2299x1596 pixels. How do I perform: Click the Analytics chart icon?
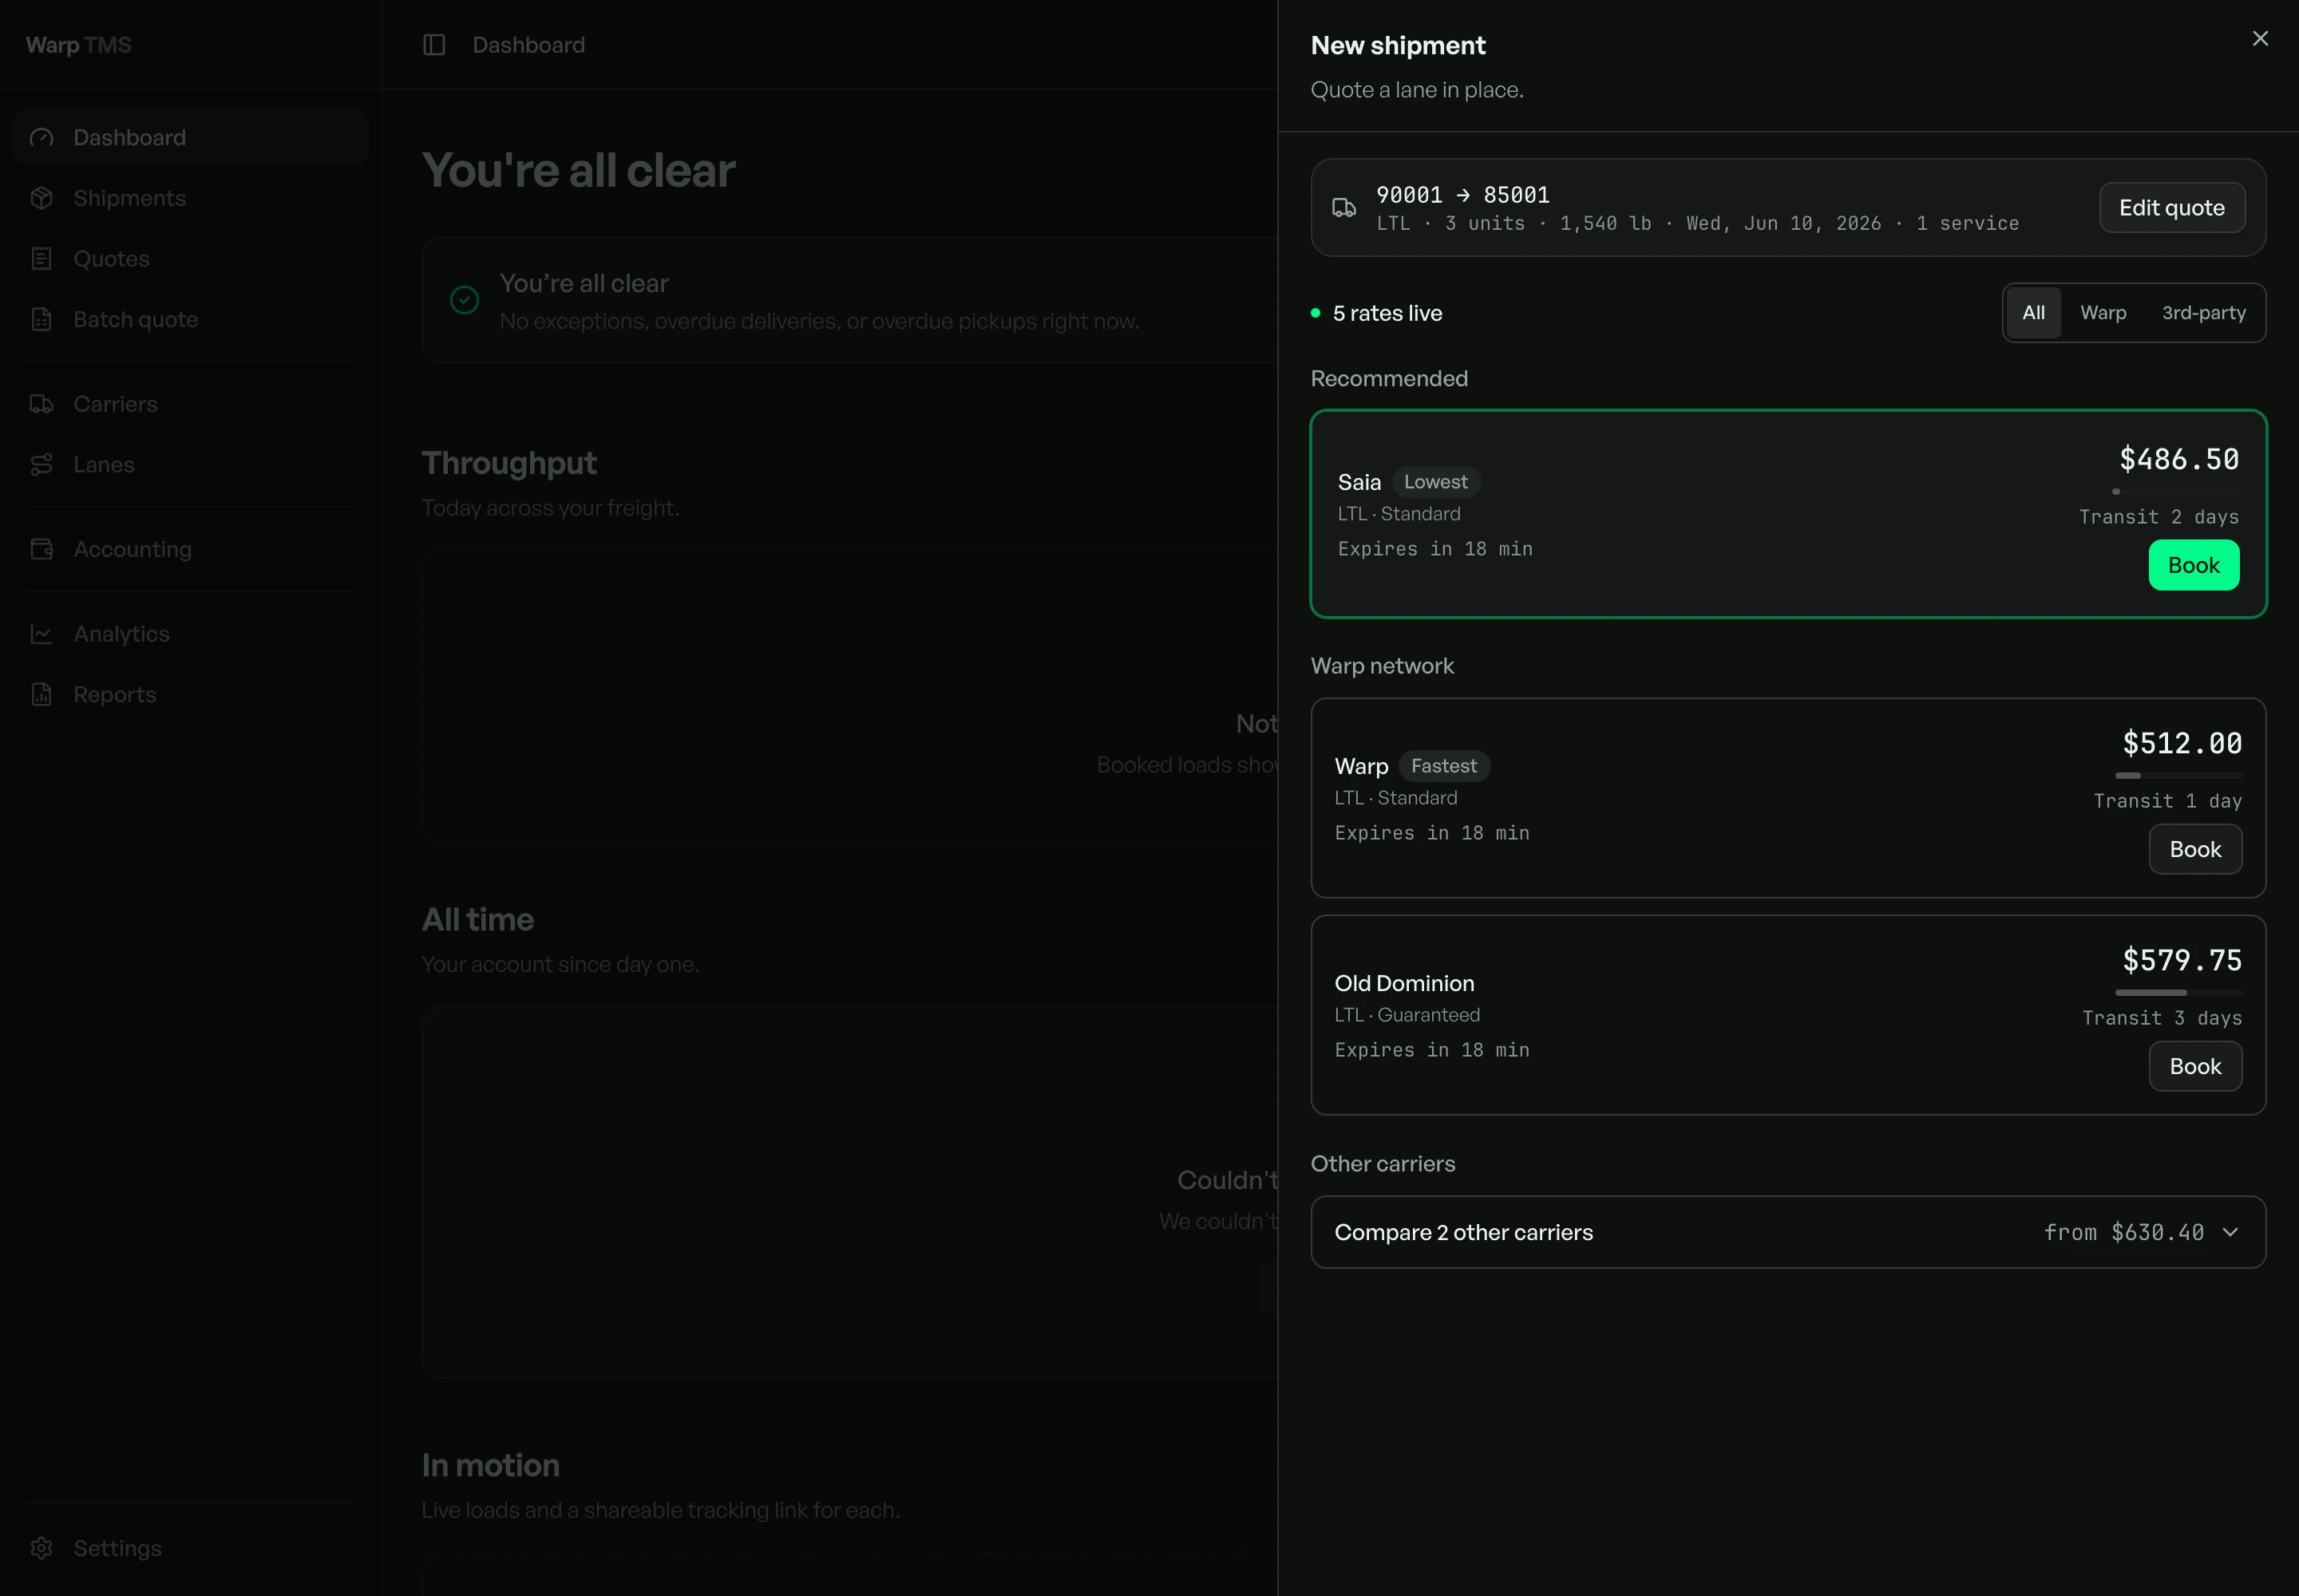pyautogui.click(x=41, y=634)
